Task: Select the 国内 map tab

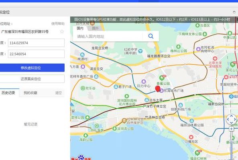Action: (80, 28)
